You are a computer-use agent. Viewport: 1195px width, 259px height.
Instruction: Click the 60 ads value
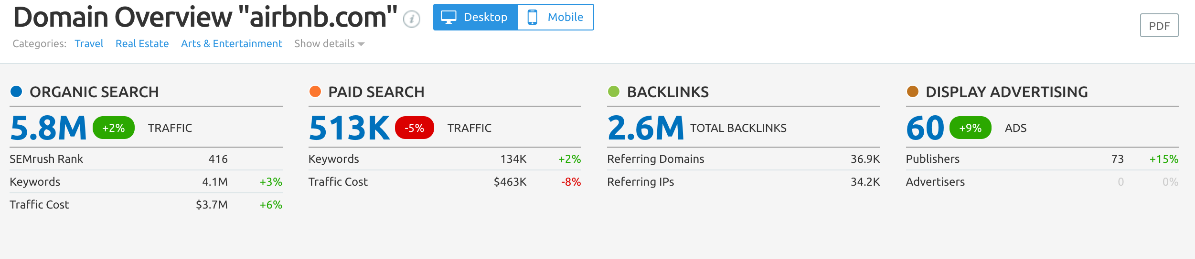click(x=925, y=128)
